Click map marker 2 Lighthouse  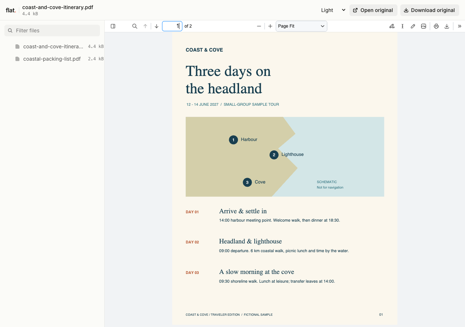(x=274, y=155)
